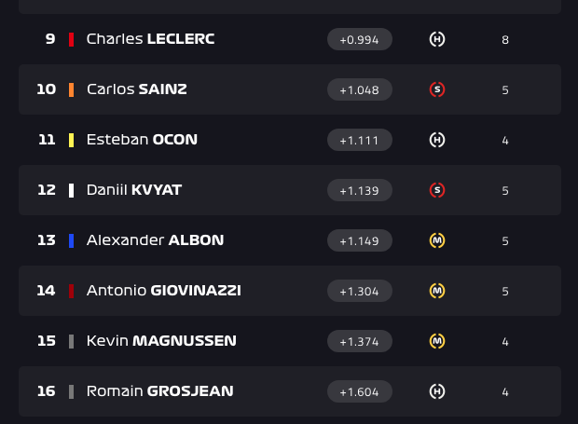
Task: Click the medium tyre icon for Albon
Action: point(437,240)
